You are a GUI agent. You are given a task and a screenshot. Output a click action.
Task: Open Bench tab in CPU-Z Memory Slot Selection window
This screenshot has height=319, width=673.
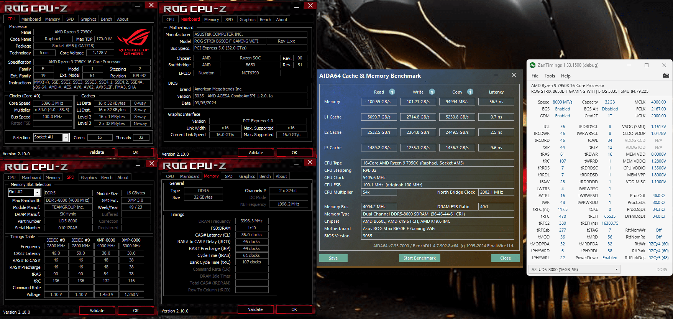pyautogui.click(x=107, y=178)
